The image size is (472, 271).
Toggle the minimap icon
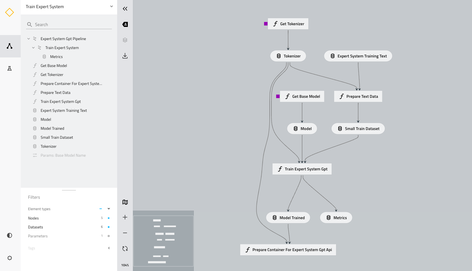point(125,202)
